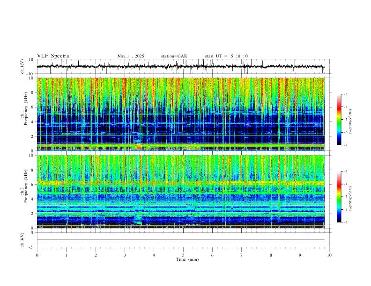
Task: Click the "ch.1(V)" waveform axis label
Action: point(23,66)
